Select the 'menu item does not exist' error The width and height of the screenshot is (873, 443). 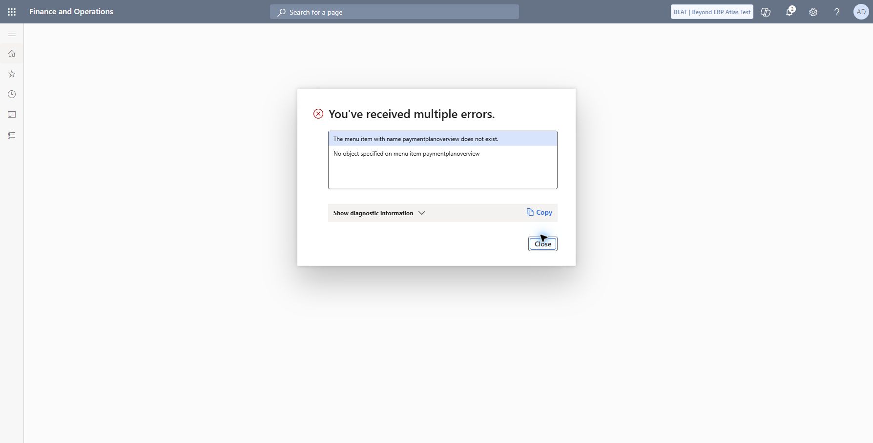coord(442,139)
